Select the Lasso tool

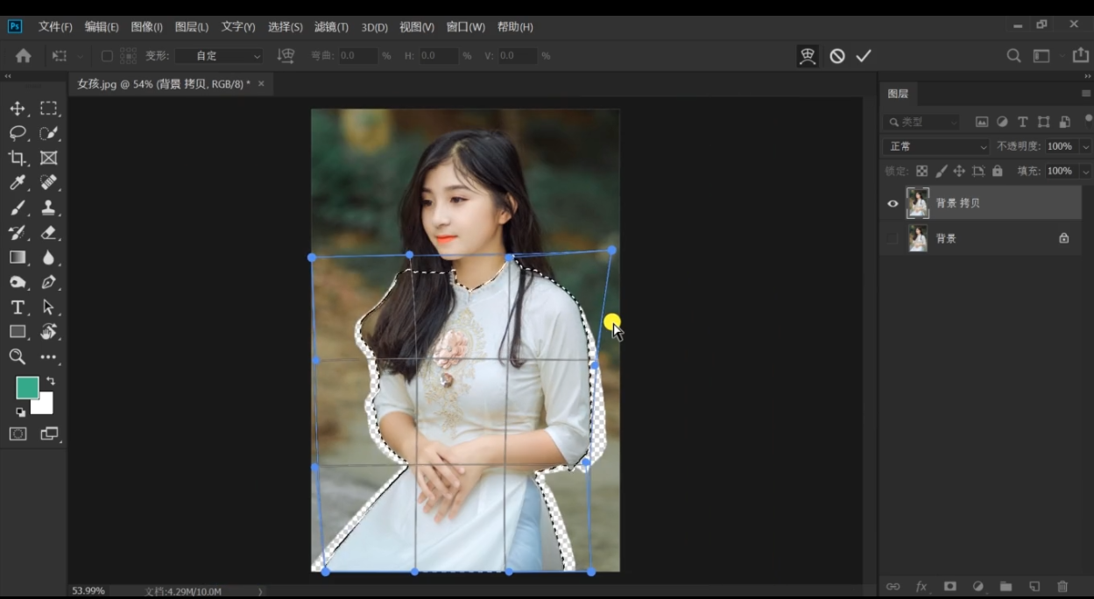point(18,133)
